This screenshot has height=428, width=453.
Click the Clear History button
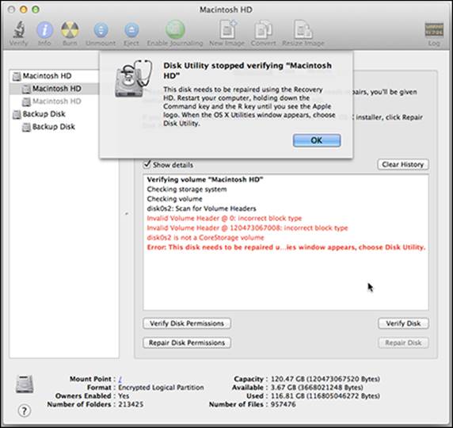(x=403, y=165)
